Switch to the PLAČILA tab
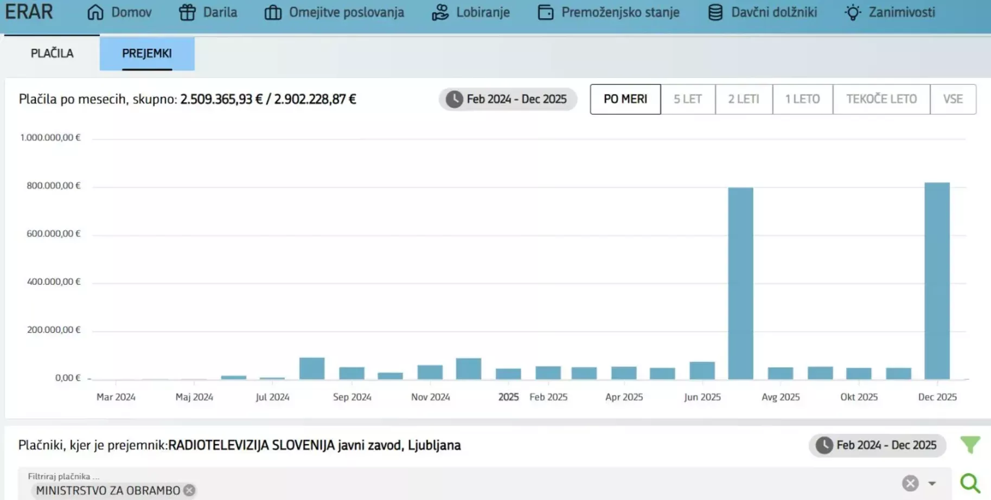Viewport: 991px width, 500px height. 52,53
